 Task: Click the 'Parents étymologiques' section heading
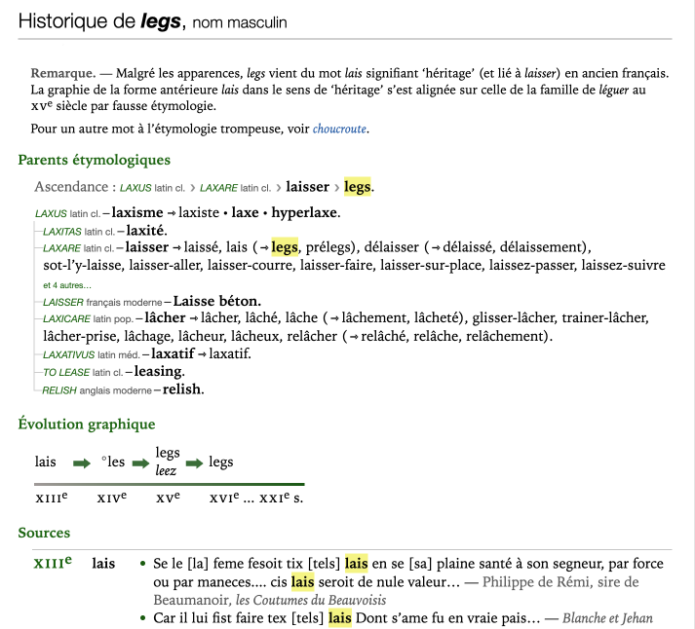coord(94,160)
